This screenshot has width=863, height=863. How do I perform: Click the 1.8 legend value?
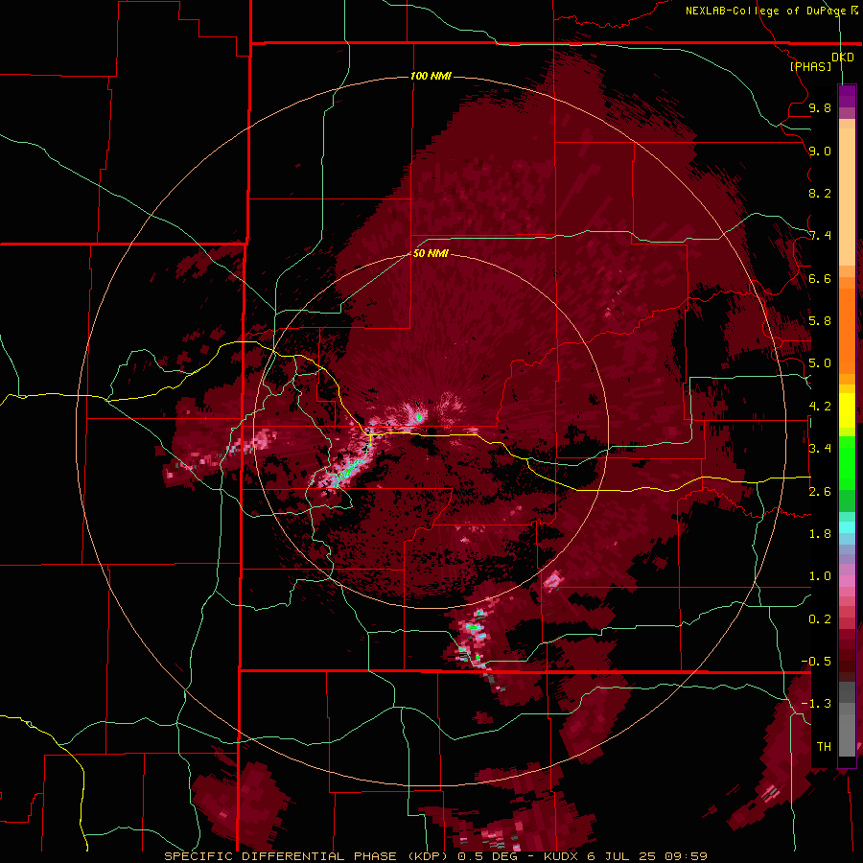point(820,534)
